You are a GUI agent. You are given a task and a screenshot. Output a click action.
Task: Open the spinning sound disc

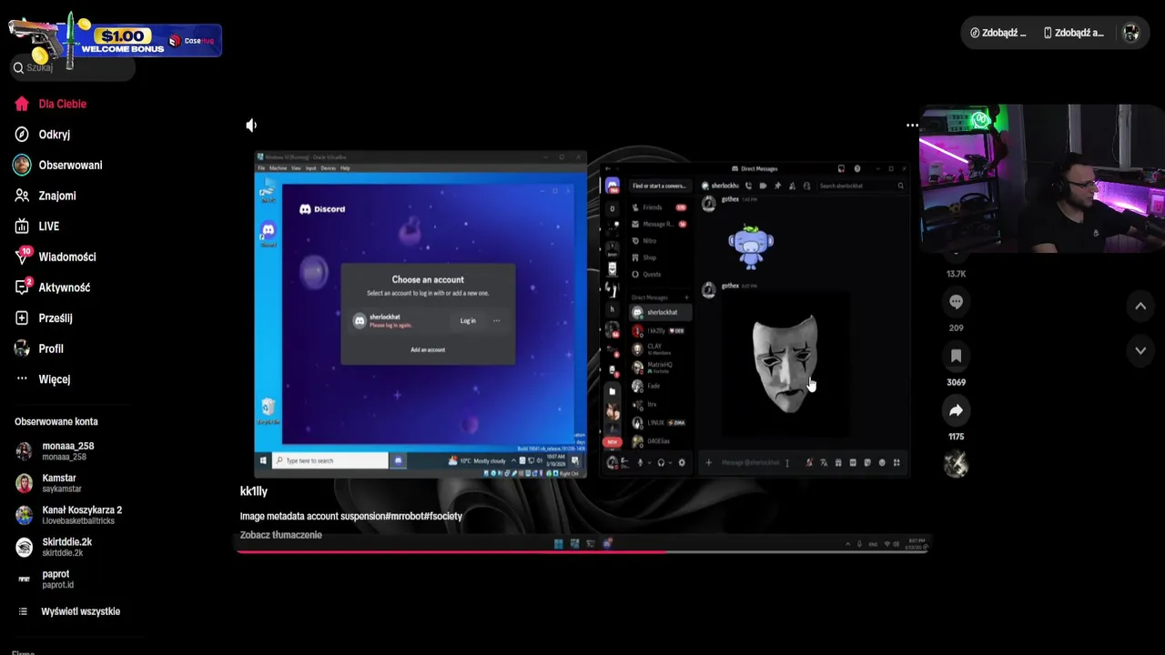click(x=956, y=465)
